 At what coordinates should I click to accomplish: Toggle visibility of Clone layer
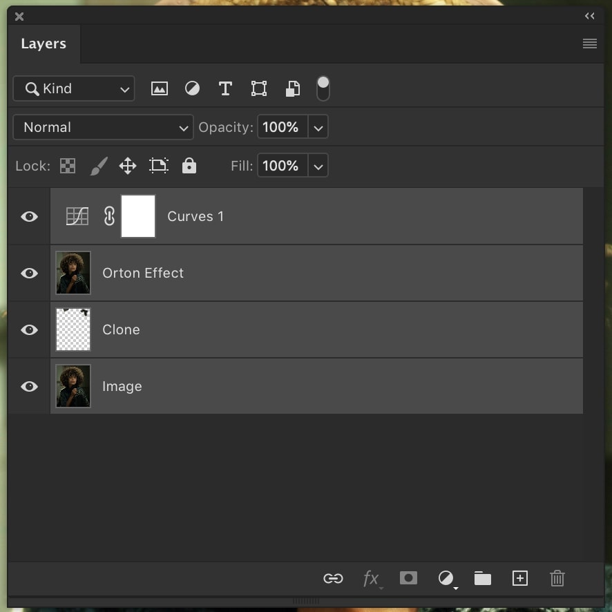[x=29, y=330]
